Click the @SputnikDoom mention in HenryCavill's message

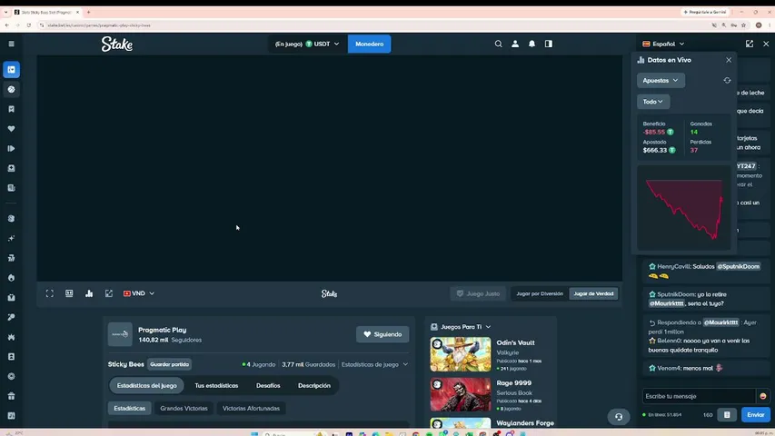(739, 266)
